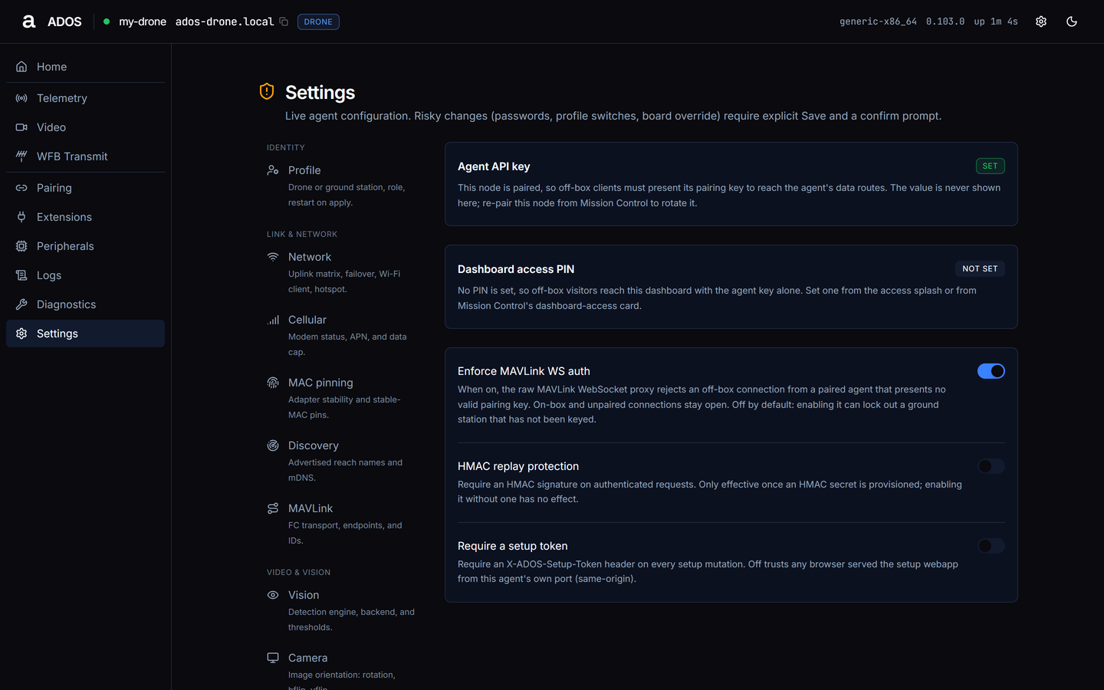Click the WFB Transmit antenna icon
Image resolution: width=1104 pixels, height=690 pixels.
21,156
